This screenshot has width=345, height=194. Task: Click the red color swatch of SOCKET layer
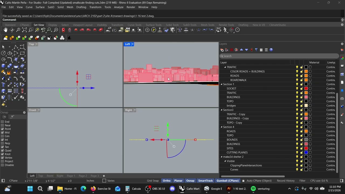point(306,88)
